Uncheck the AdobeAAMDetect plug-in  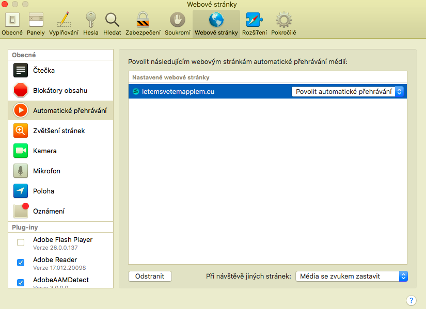[21, 283]
